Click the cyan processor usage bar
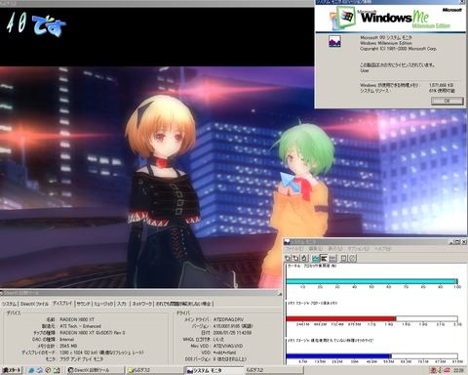The width and height of the screenshot is (468, 375). 371,281
